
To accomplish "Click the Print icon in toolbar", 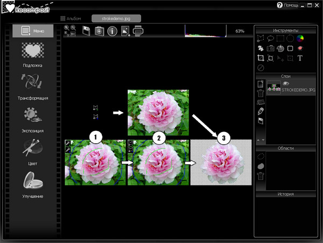I will coord(138,31).
